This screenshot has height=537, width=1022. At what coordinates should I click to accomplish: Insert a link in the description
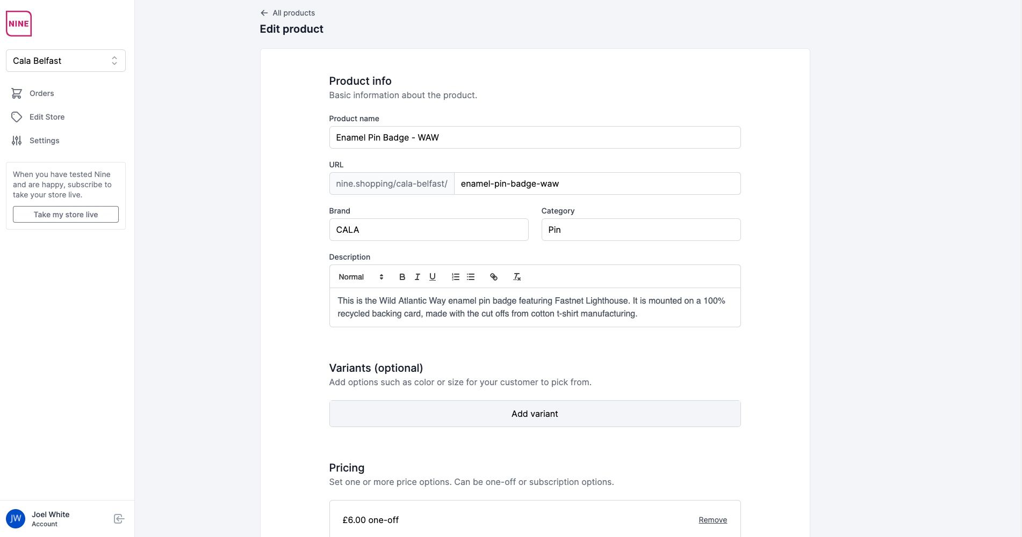pos(493,277)
